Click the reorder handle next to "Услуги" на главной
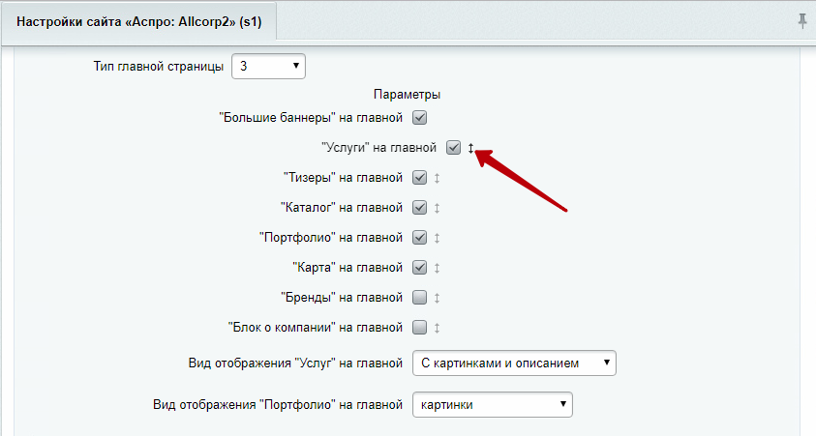Screen dimensions: 816x436 coord(470,148)
